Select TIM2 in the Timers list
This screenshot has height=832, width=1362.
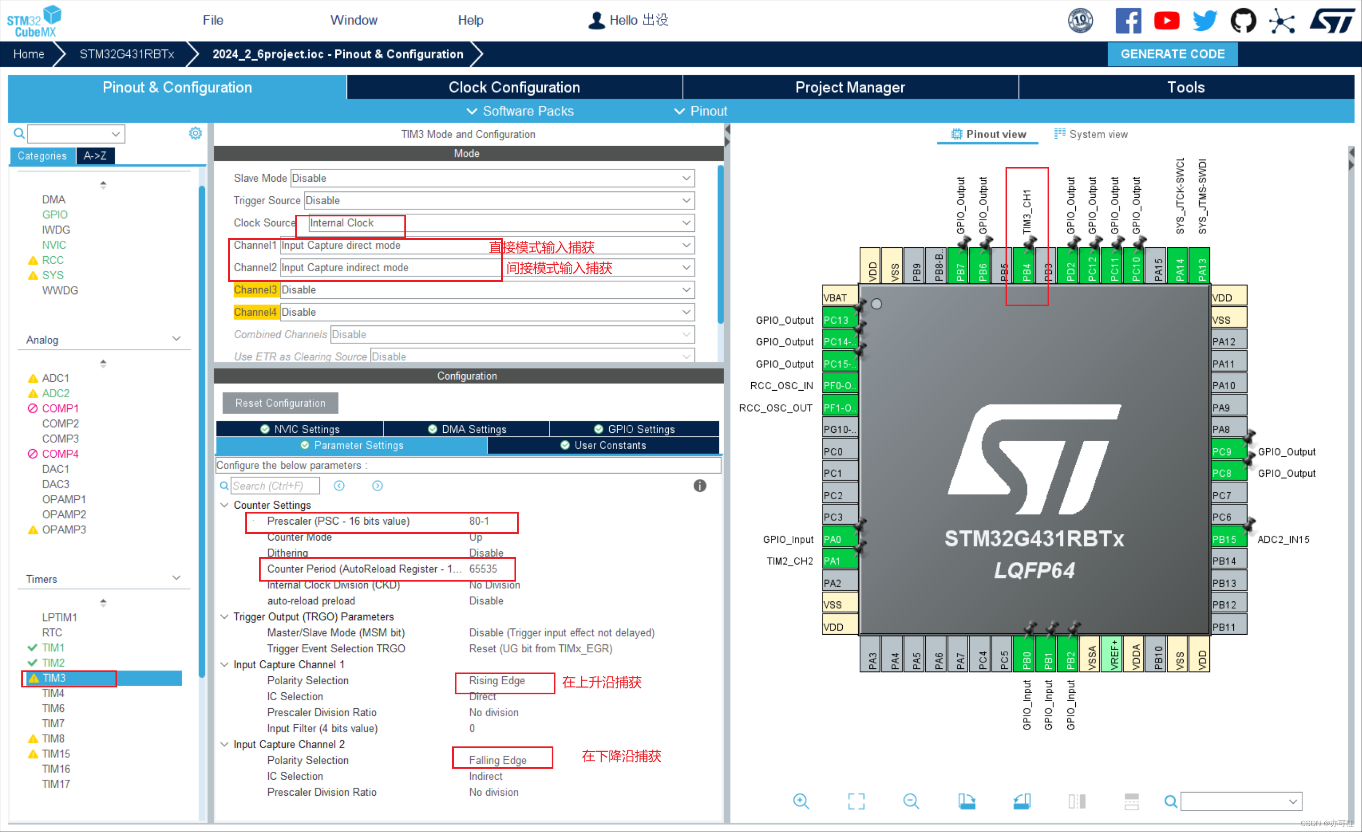(53, 662)
